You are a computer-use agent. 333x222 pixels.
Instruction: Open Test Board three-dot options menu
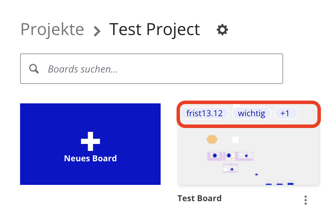pos(305,200)
